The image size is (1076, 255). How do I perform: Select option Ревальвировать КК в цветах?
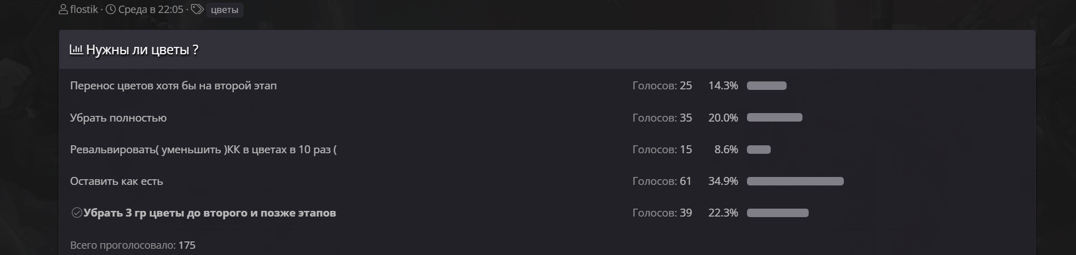click(203, 150)
